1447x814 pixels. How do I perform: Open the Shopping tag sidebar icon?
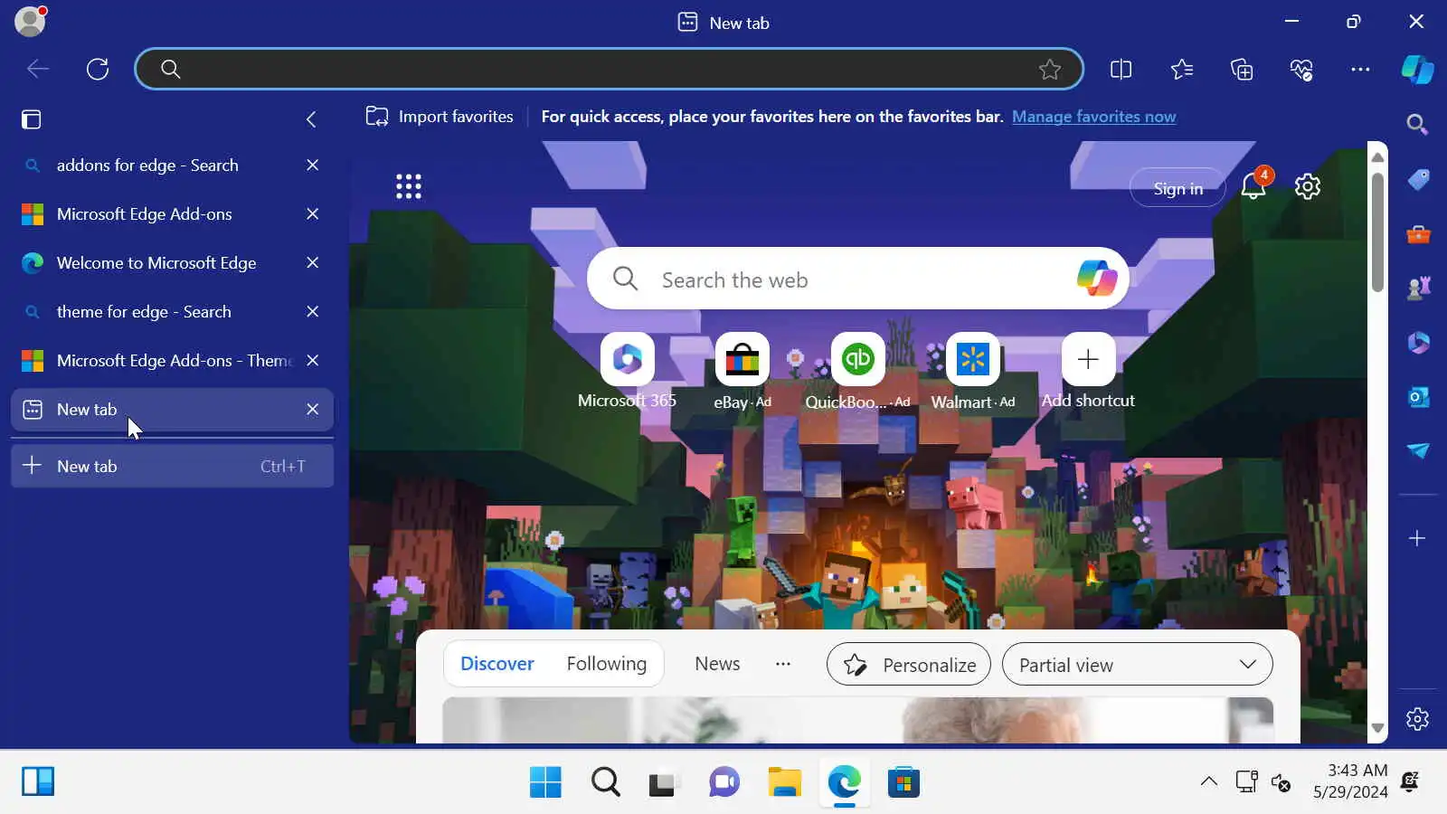pos(1418,180)
